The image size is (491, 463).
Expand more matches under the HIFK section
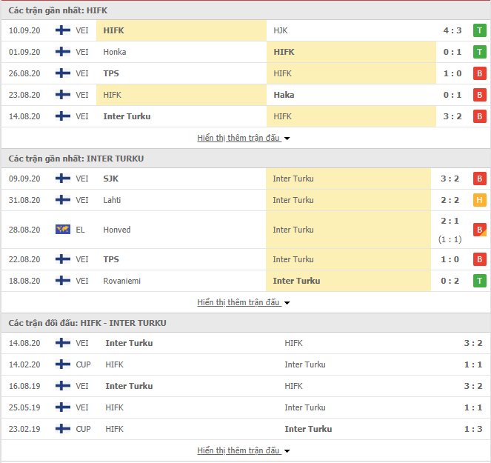click(x=243, y=138)
